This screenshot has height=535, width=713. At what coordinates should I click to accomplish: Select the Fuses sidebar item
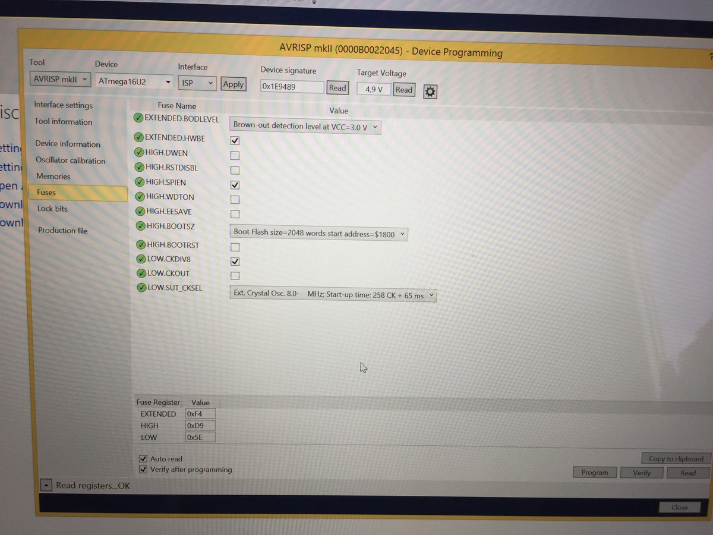click(78, 193)
